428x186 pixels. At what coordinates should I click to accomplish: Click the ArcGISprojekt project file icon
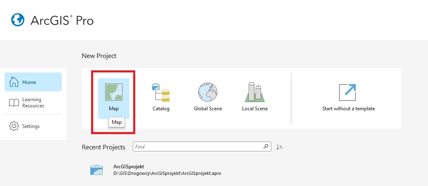point(96,170)
